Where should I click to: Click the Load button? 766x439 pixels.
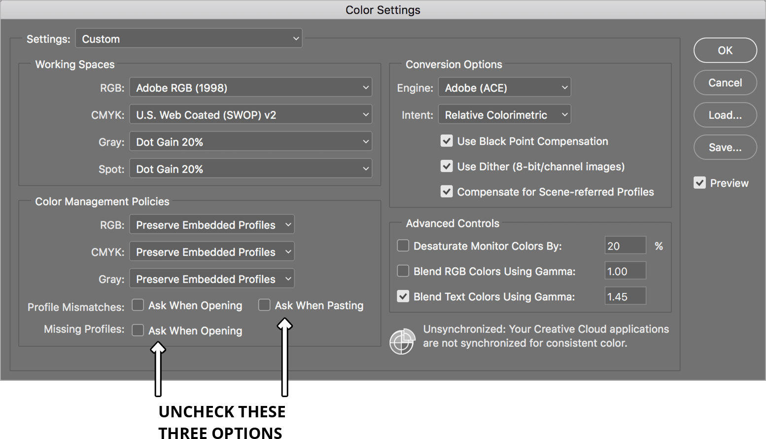tap(725, 114)
